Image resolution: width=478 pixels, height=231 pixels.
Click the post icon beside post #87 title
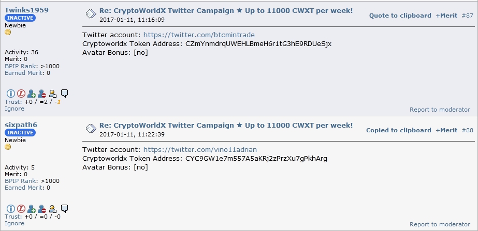point(91,14)
